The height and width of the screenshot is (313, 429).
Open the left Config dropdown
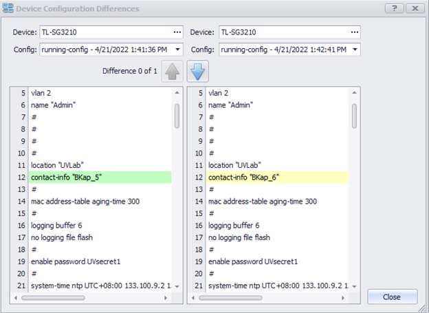177,50
